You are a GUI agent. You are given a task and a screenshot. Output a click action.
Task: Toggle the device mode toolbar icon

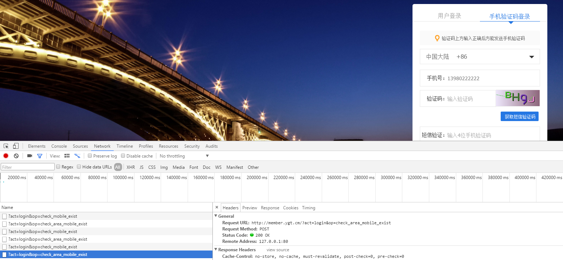pyautogui.click(x=16, y=146)
